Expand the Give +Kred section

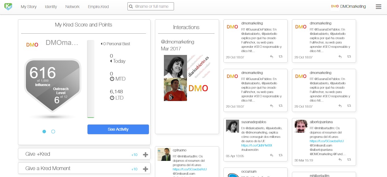coord(84,154)
